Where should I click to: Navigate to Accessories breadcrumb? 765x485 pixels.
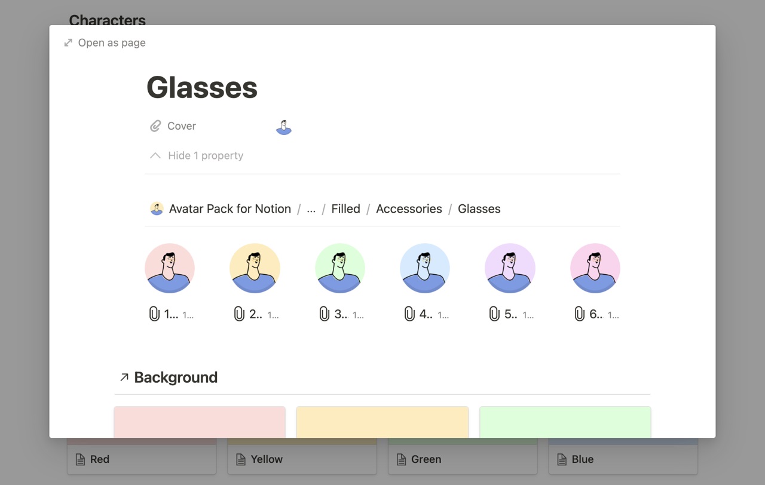pyautogui.click(x=409, y=208)
